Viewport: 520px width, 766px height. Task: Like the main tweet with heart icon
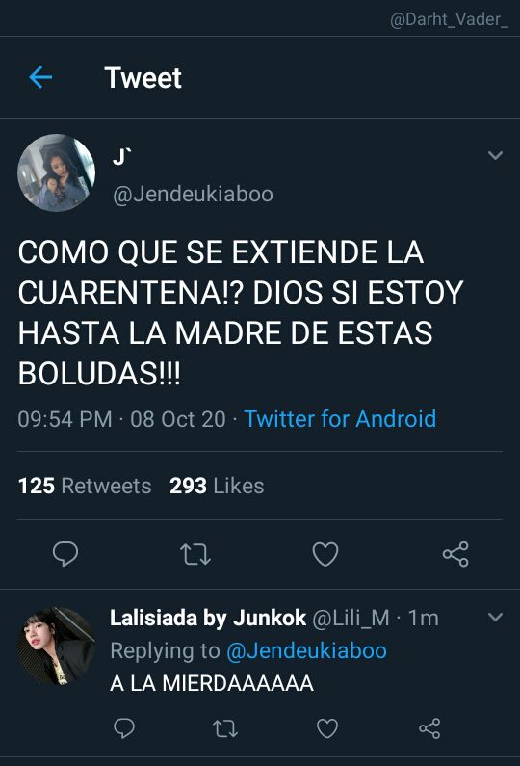(x=325, y=554)
